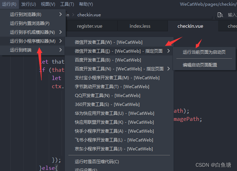Select 运行到终端 menu entry
The width and height of the screenshot is (237, 171).
click(33, 50)
